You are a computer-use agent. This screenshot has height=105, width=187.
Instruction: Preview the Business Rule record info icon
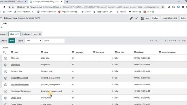[6, 71]
